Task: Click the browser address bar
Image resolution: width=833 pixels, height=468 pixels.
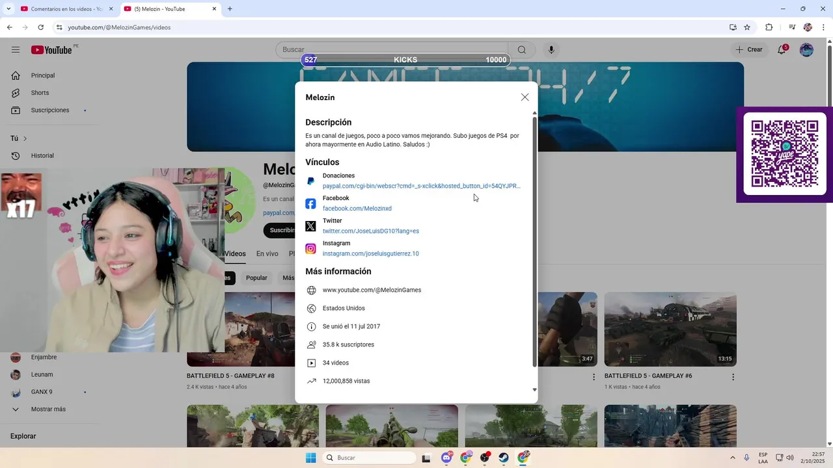Action: pos(390,27)
